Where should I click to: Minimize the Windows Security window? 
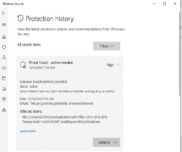[x=154, y=4]
